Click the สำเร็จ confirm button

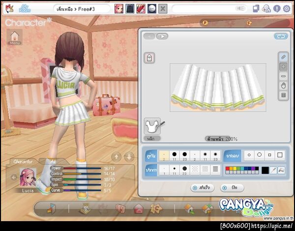coord(202,188)
